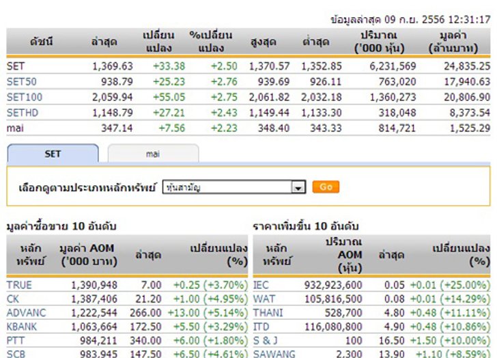
Task: Open the CK stock link
Action: (x=13, y=299)
